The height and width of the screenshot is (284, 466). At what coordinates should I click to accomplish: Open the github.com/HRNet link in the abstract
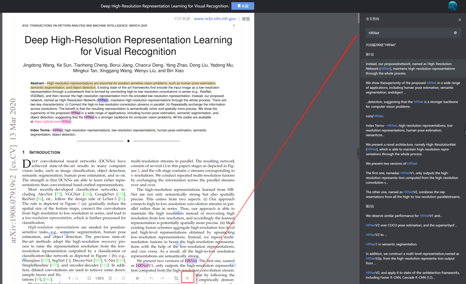point(53,122)
